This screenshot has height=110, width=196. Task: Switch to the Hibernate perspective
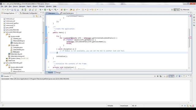coord(185,9)
